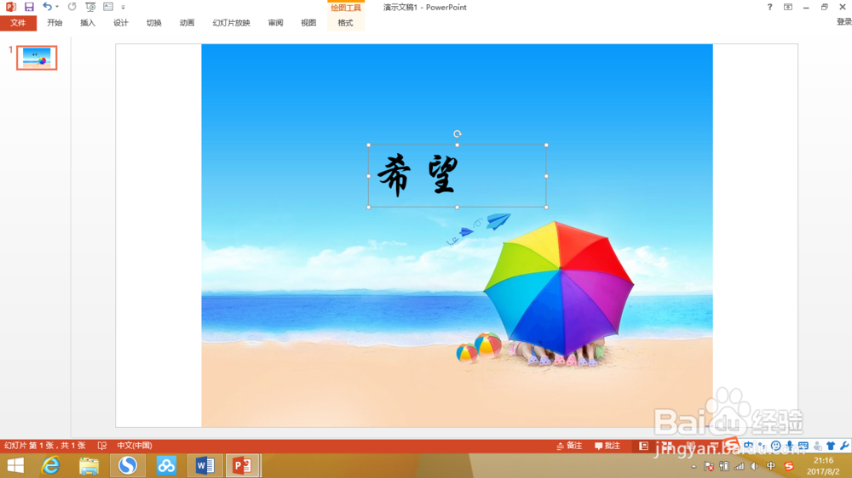Switch to the 插入 (Insert) tab
Screen dimensions: 852x478
tap(88, 23)
